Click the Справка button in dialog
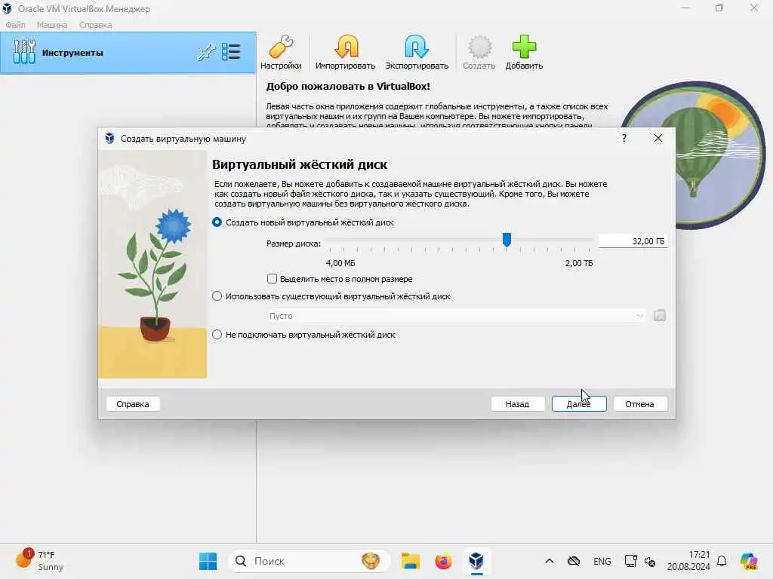The image size is (773, 579). (x=133, y=404)
